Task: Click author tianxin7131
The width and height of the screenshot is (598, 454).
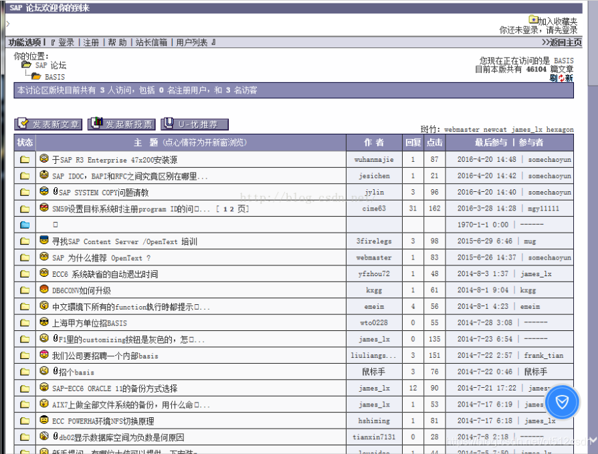Action: tap(374, 437)
